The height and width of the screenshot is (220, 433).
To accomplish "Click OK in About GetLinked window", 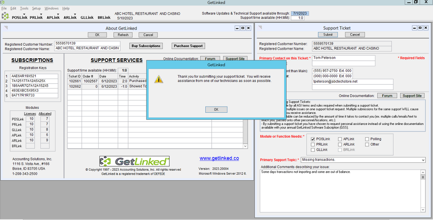I will (x=97, y=35).
